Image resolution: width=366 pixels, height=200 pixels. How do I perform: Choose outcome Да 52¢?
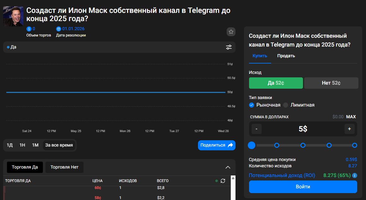click(x=276, y=83)
